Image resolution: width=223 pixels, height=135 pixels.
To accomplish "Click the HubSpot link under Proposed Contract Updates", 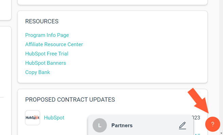I will pyautogui.click(x=54, y=118).
